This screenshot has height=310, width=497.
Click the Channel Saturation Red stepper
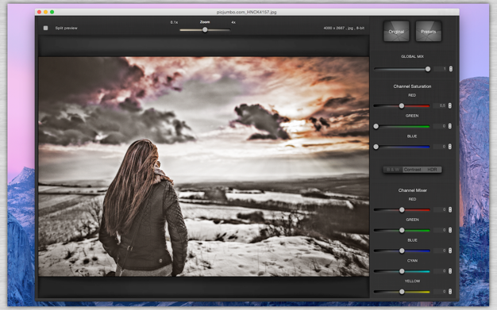(450, 105)
